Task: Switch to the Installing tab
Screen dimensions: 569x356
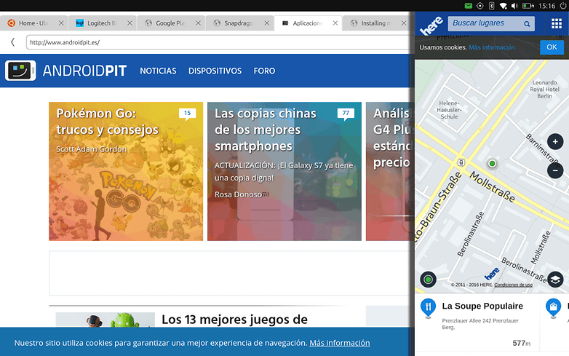Action: (x=376, y=23)
